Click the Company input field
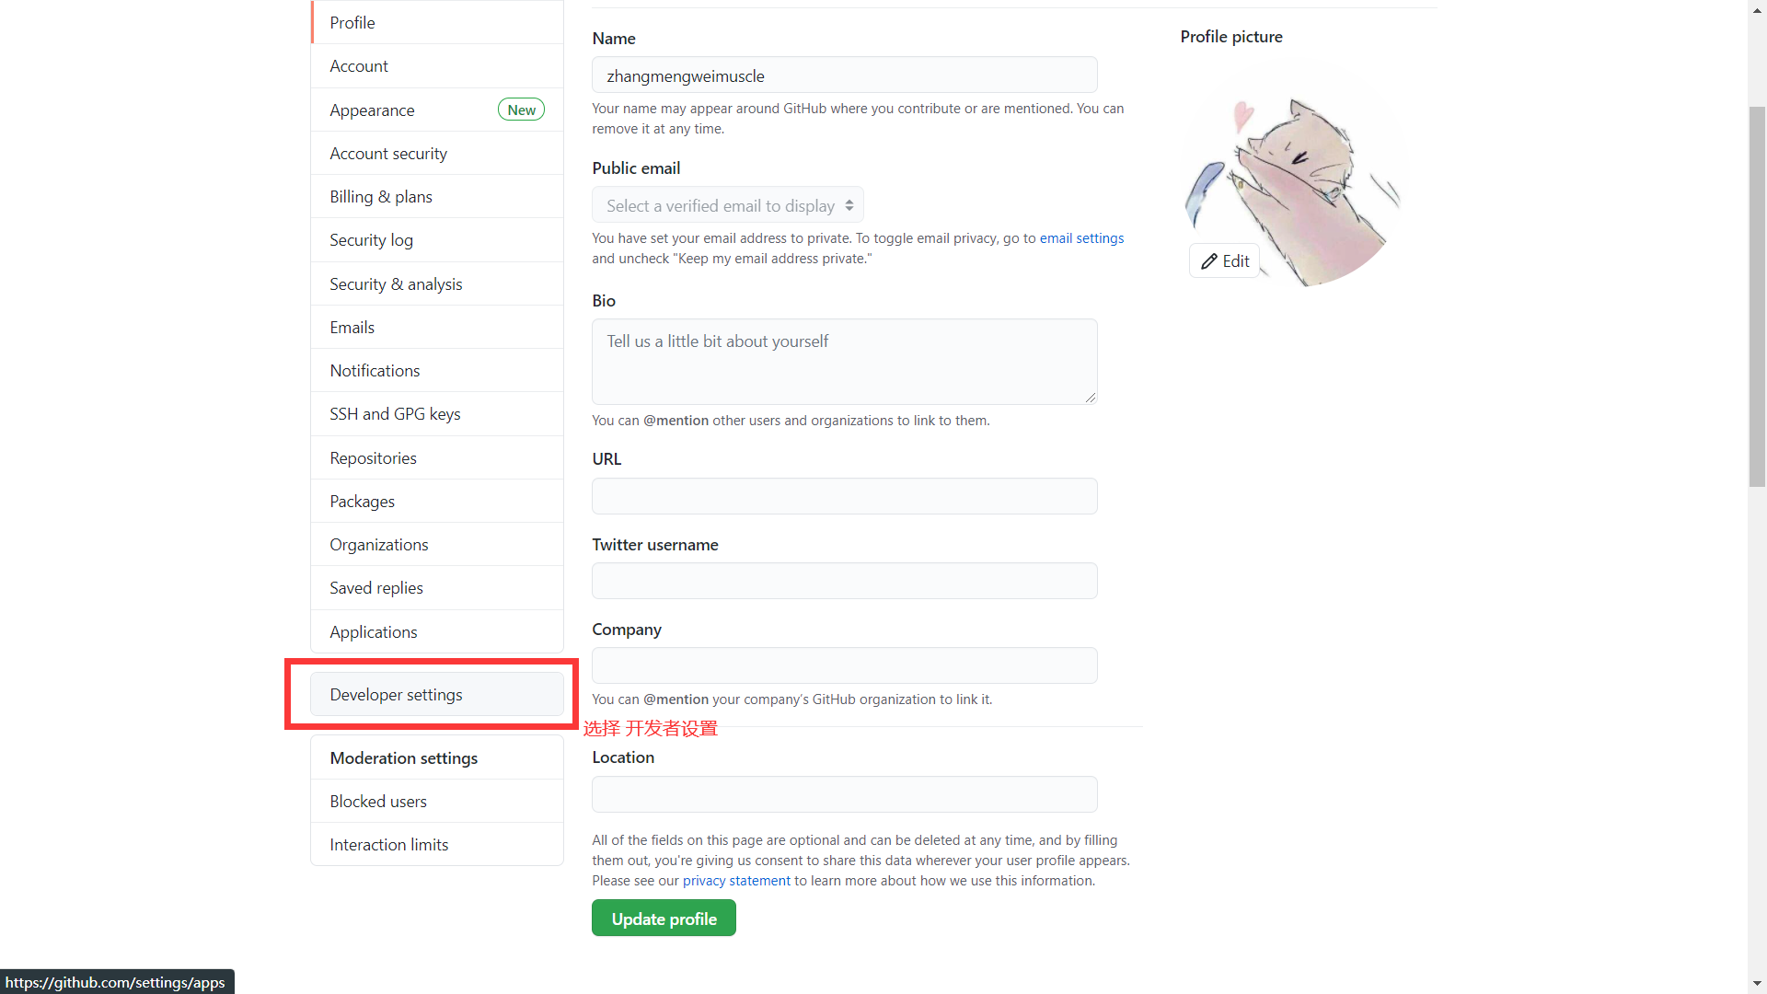The width and height of the screenshot is (1767, 994). point(844,665)
